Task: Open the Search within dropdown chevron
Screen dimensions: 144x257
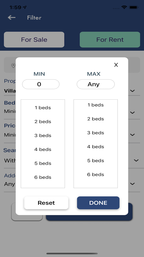Action: (136, 160)
